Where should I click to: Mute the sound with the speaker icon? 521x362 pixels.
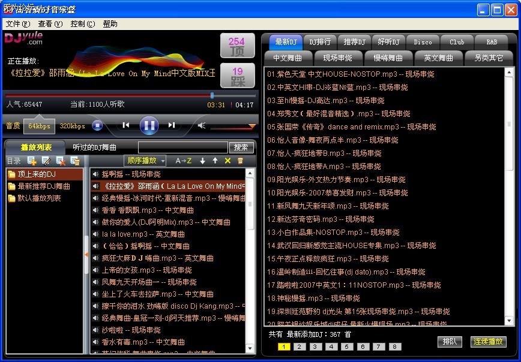[x=201, y=125]
